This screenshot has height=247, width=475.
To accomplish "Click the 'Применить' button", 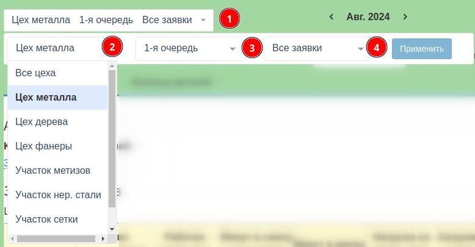I will (422, 49).
